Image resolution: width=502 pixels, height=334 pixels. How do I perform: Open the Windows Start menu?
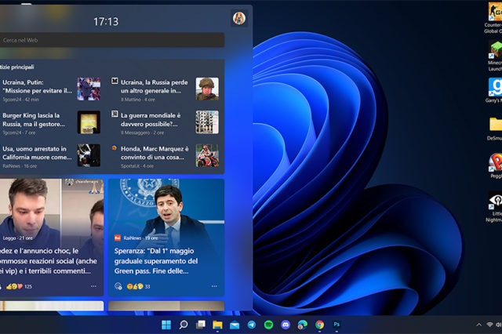pos(166,325)
